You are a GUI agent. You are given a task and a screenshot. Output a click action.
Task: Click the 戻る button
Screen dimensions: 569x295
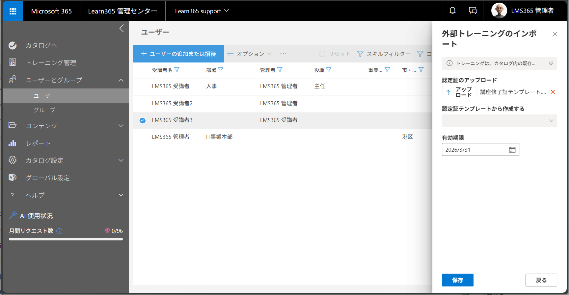click(541, 280)
